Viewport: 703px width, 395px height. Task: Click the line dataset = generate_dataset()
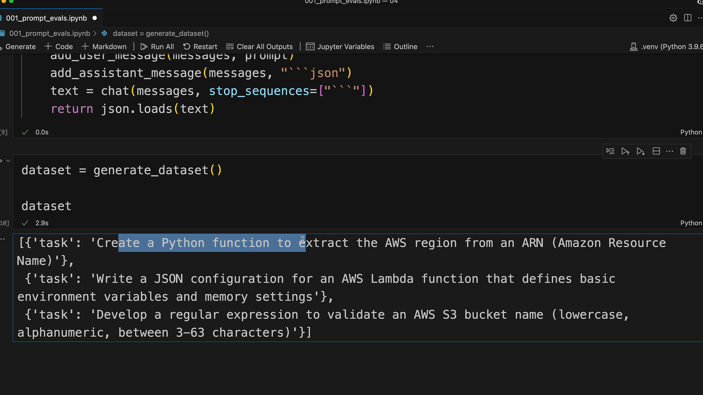(x=122, y=170)
